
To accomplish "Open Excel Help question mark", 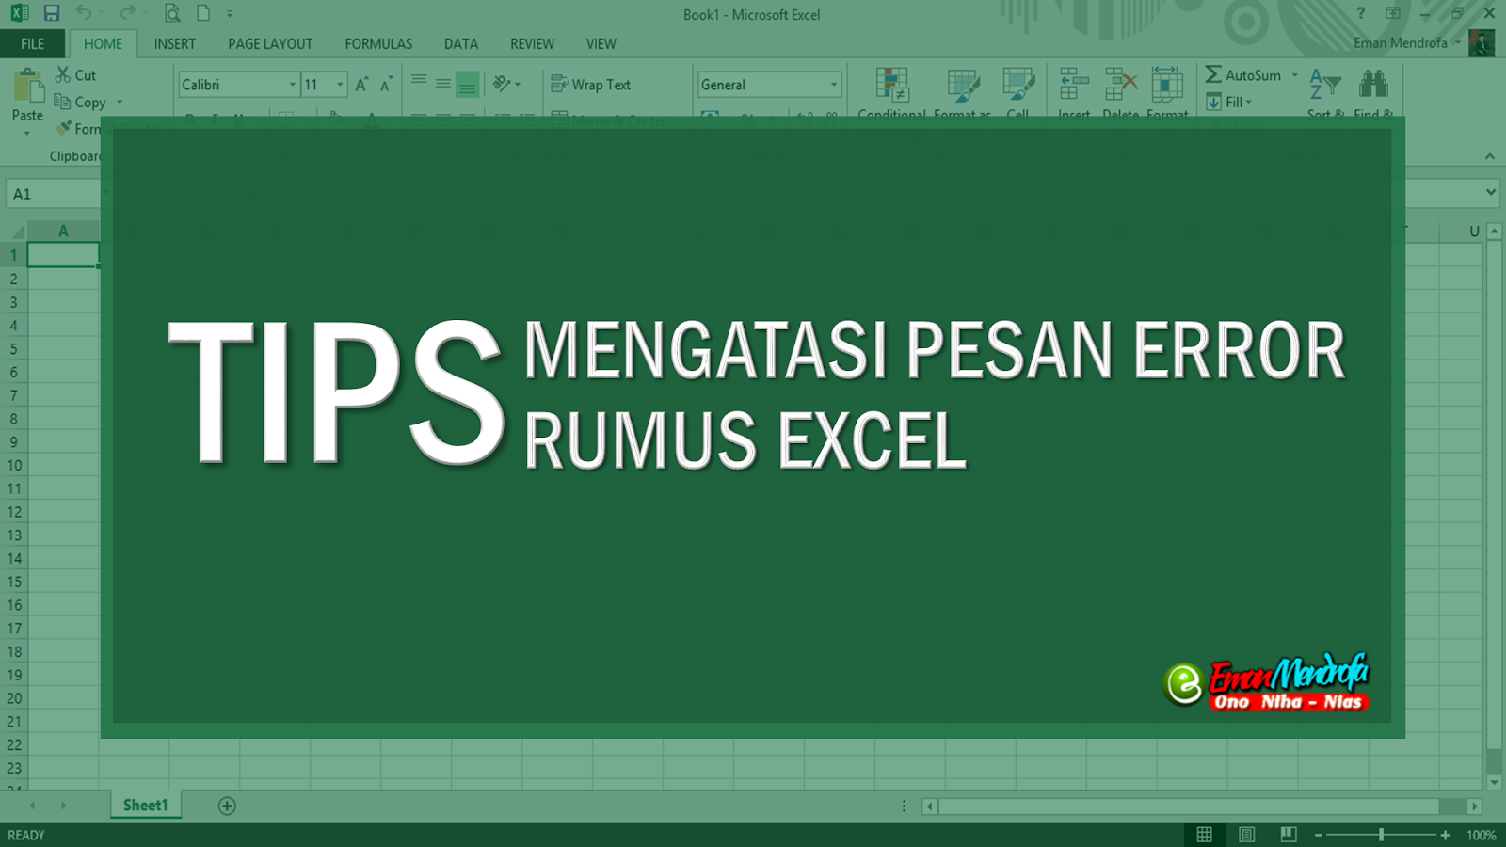I will (x=1361, y=13).
